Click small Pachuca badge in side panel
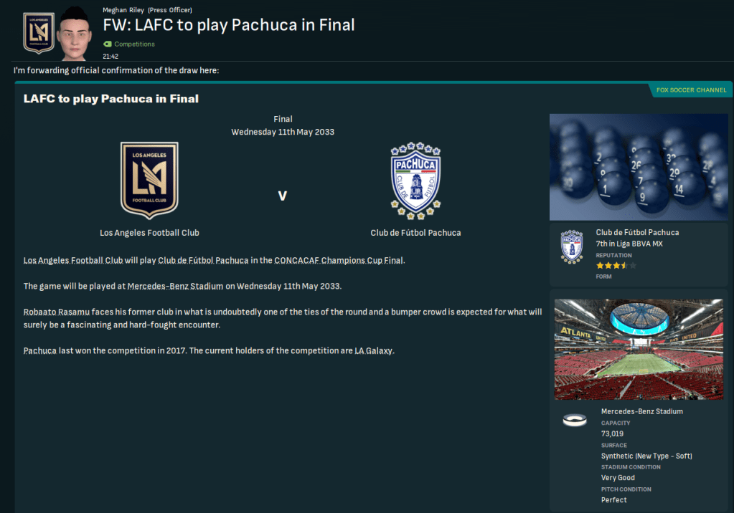This screenshot has width=734, height=513. click(x=572, y=247)
